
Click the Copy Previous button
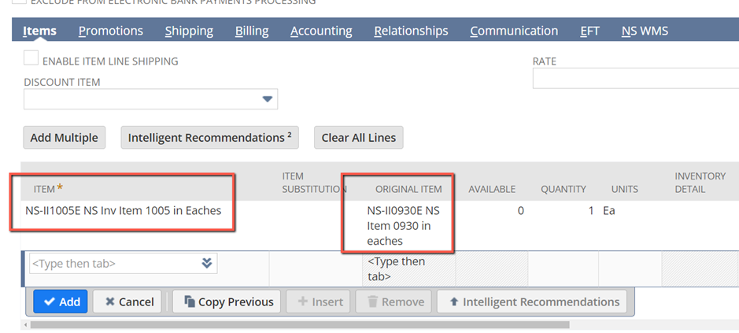click(227, 302)
